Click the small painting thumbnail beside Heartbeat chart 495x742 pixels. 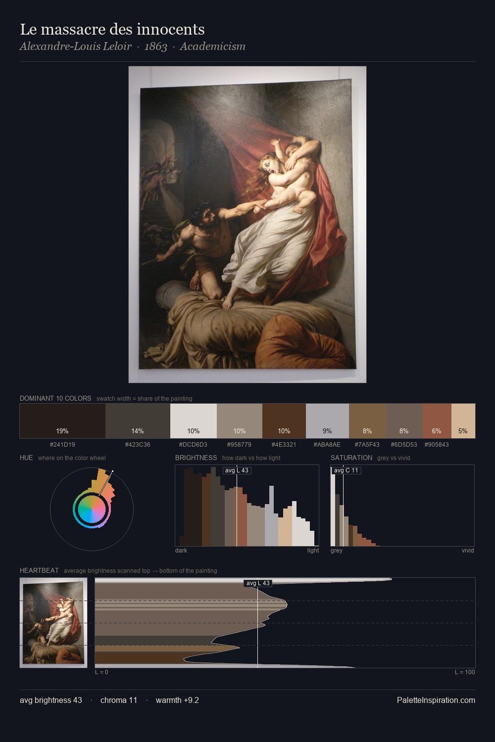click(x=53, y=623)
